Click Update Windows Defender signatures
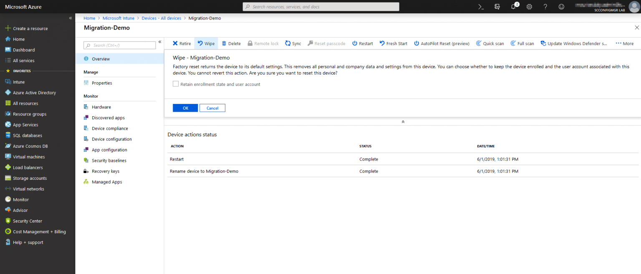Screen dimensions: 641x274 (x=574, y=43)
